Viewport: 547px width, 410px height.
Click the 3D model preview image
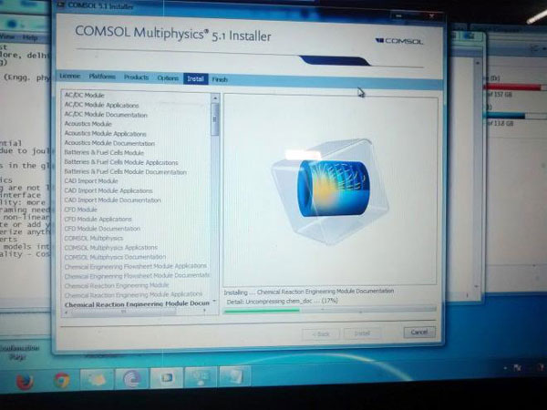(x=331, y=191)
